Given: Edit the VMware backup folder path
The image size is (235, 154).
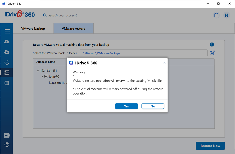Looking at the screenshot, I should tap(212, 53).
